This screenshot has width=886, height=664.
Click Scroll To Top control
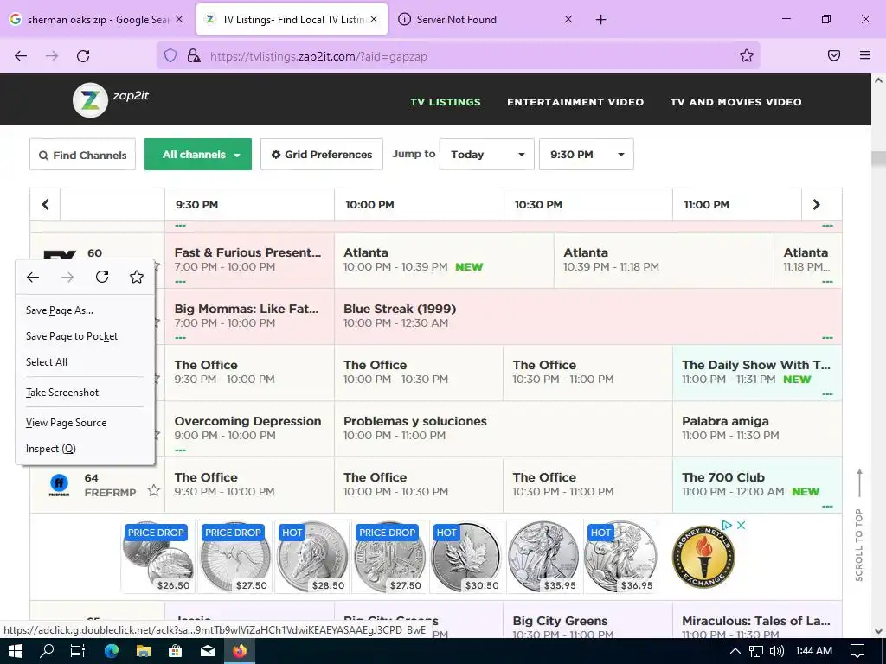tap(859, 525)
